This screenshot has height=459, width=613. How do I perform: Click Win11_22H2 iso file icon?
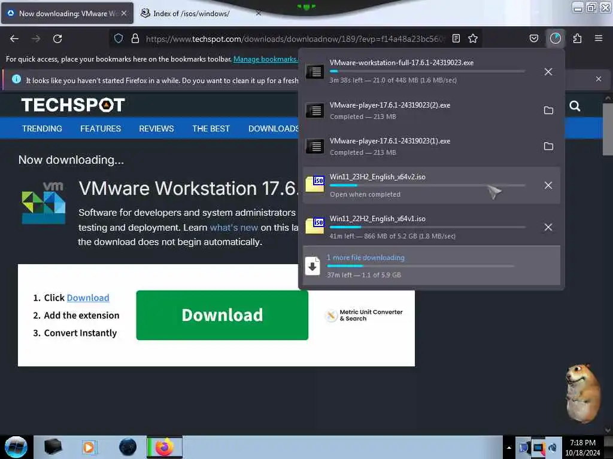click(x=315, y=225)
